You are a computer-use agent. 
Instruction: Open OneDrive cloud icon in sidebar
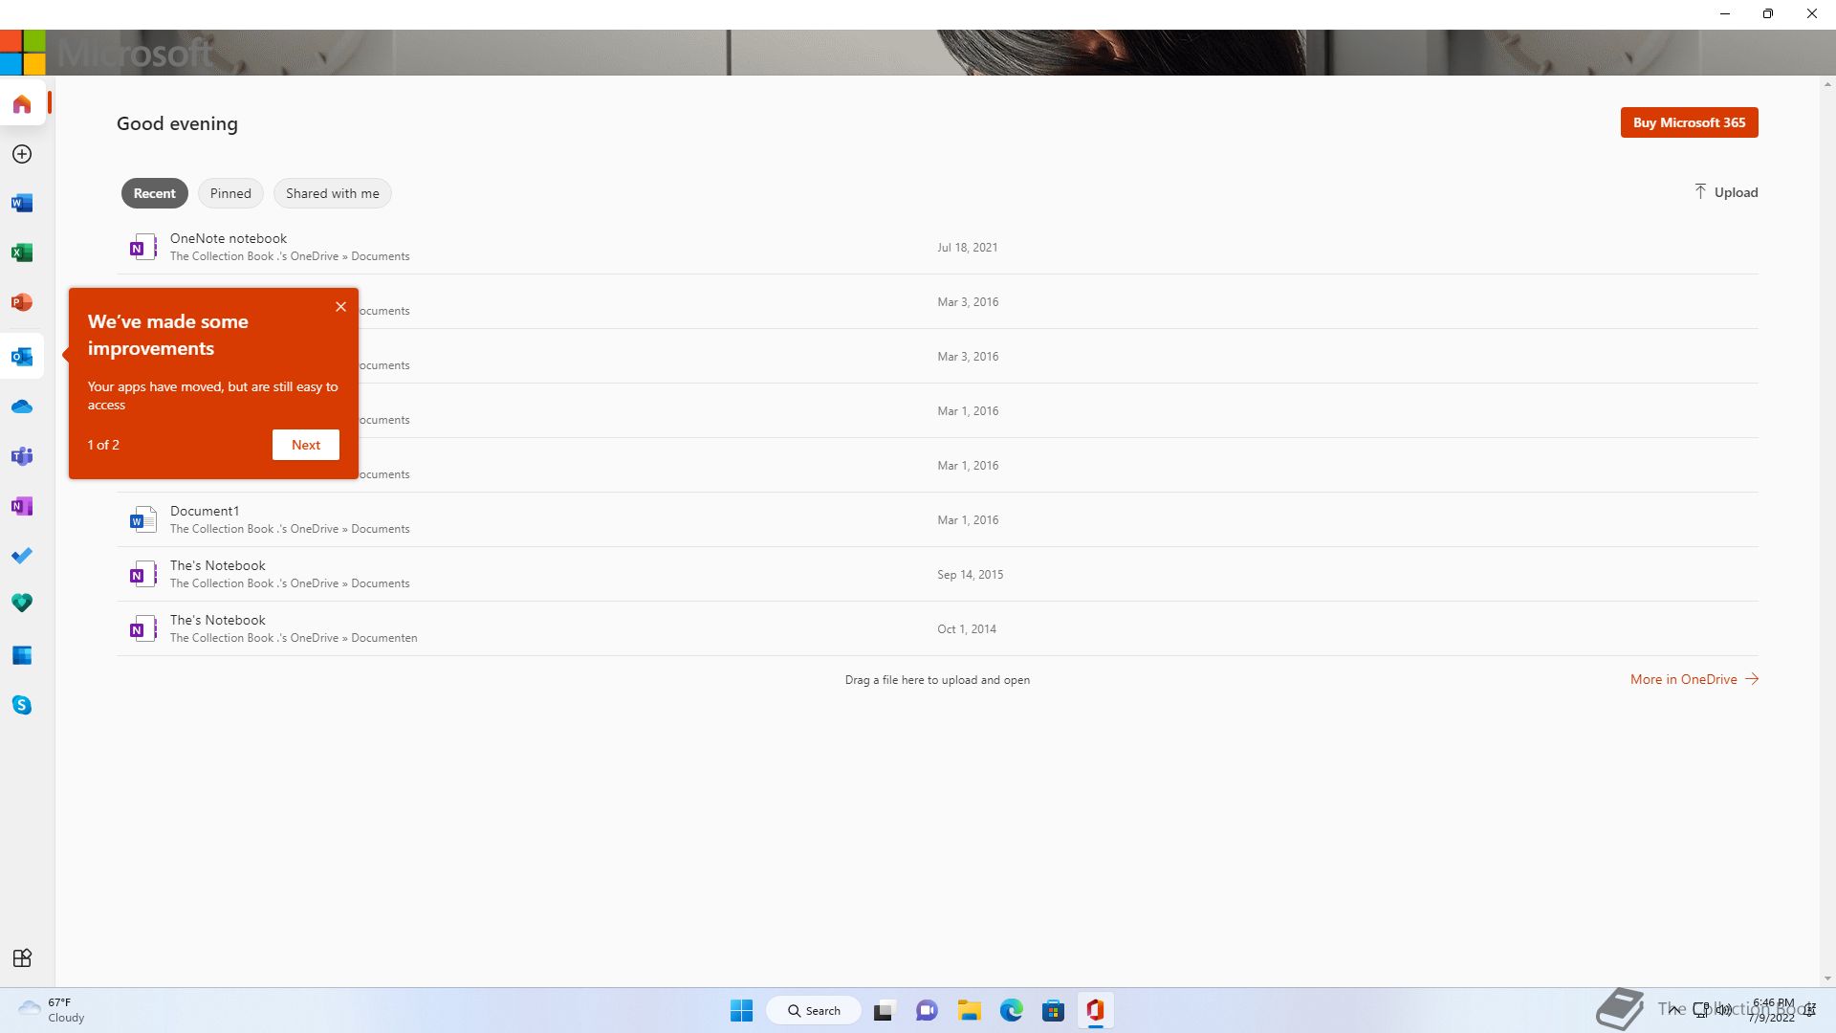point(22,407)
